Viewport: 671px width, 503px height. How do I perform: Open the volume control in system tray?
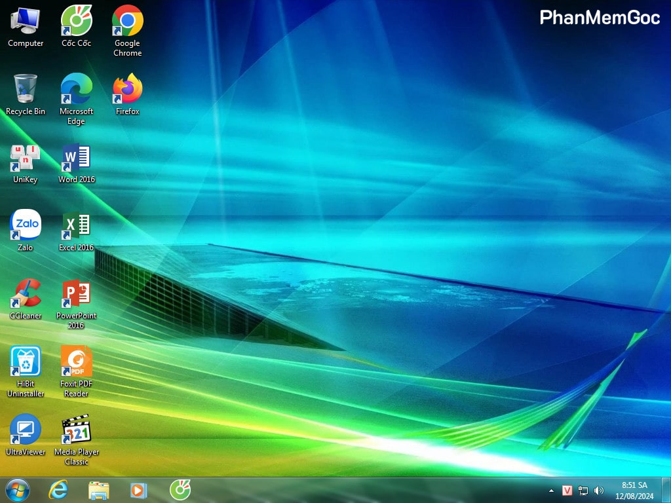point(598,491)
